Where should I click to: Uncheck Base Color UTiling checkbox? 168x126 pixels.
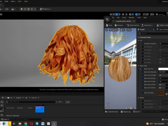(x=142, y=78)
